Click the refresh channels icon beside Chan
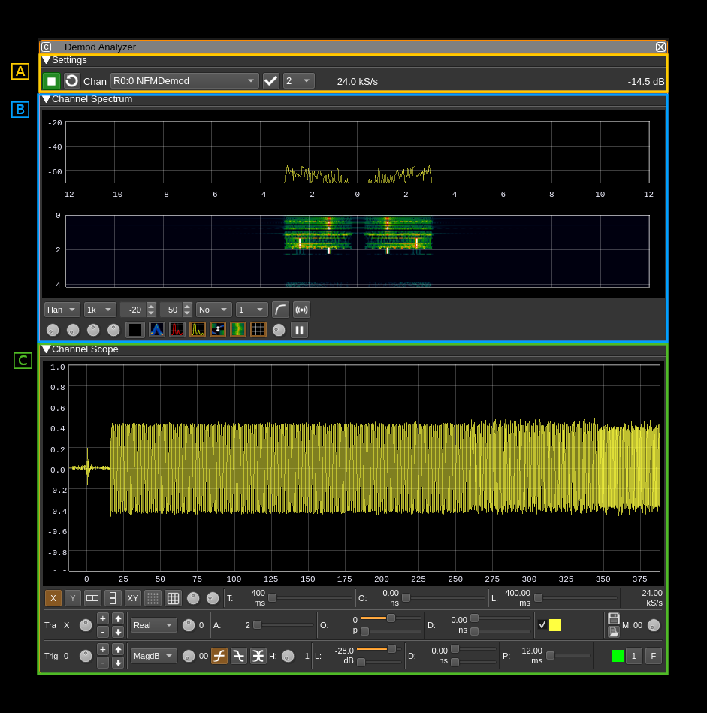The image size is (707, 713). tap(71, 81)
